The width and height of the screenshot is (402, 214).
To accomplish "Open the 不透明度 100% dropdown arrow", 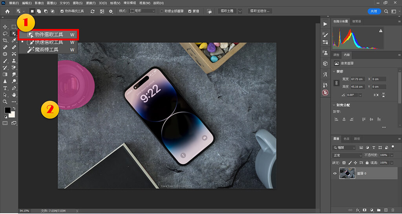I will pos(391,155).
